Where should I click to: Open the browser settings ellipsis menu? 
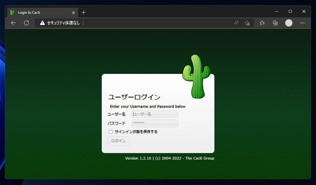(303, 23)
